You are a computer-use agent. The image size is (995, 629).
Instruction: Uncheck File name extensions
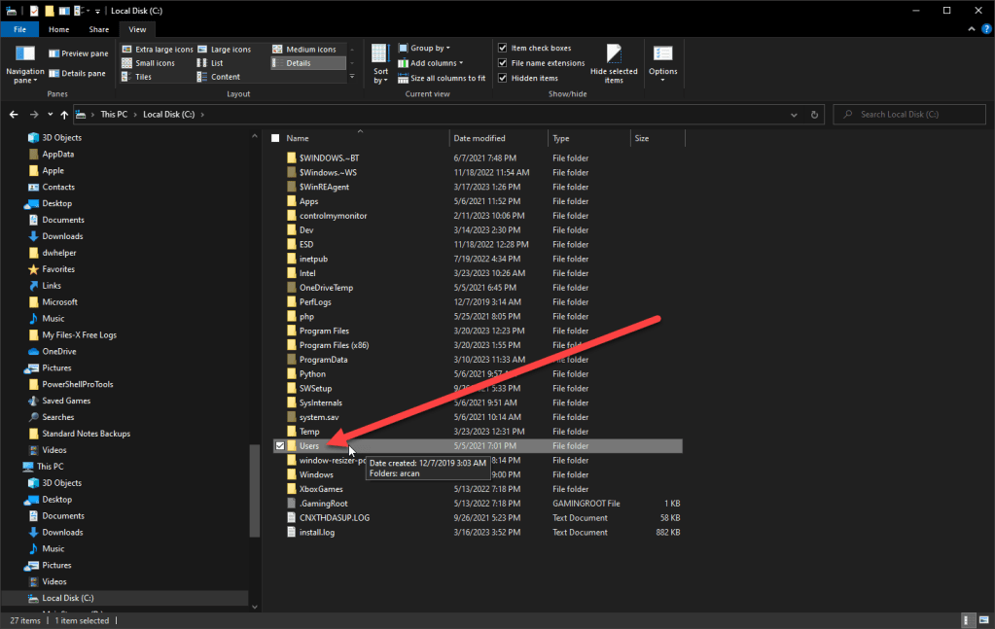pyautogui.click(x=503, y=63)
